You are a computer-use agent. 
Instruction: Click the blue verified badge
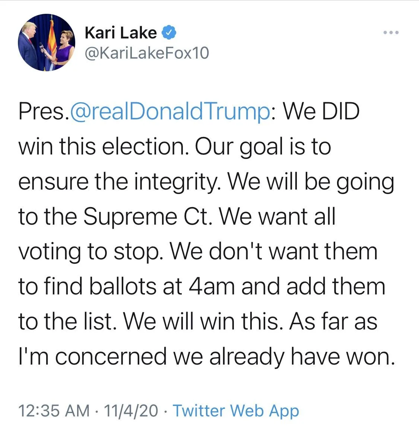168,32
